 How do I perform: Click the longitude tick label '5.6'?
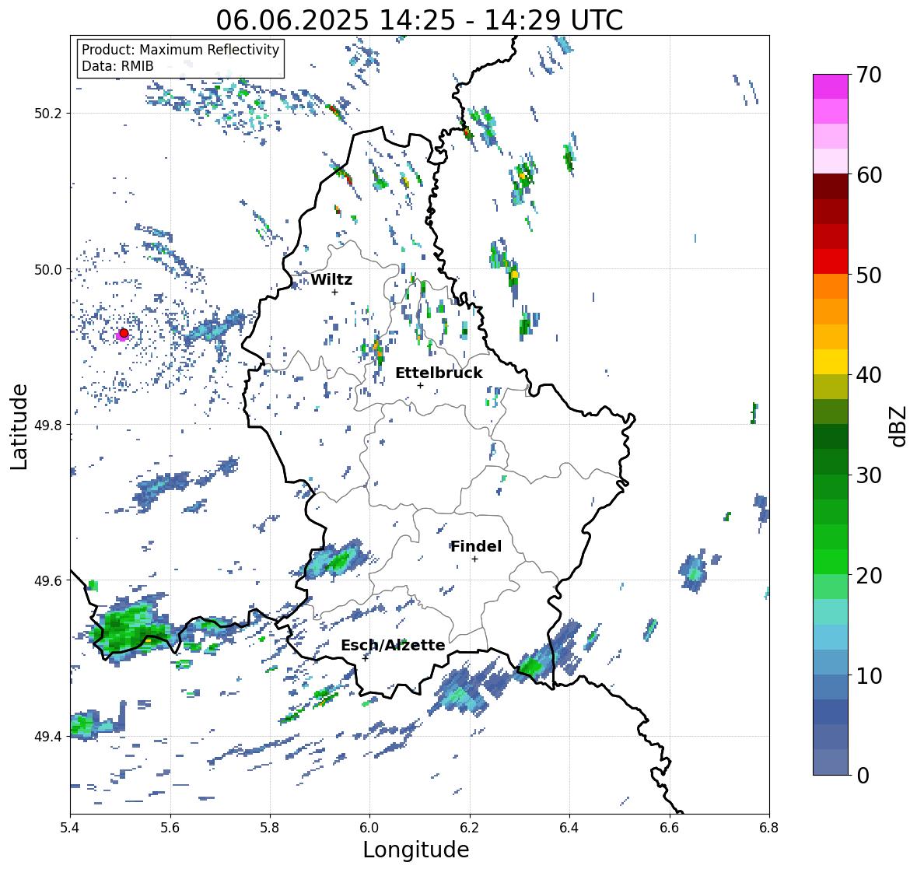170,828
